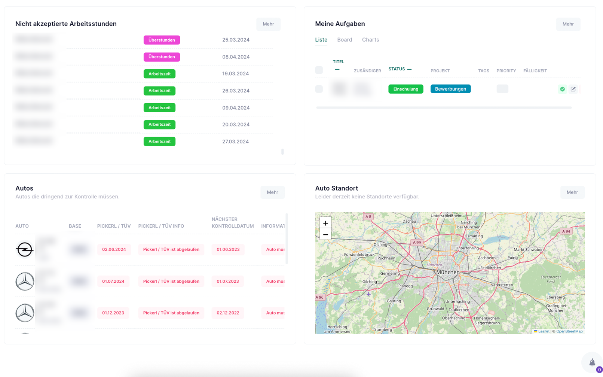Click the Bewerbungen project badge
Viewport: 603px width, 377px height.
(450, 89)
